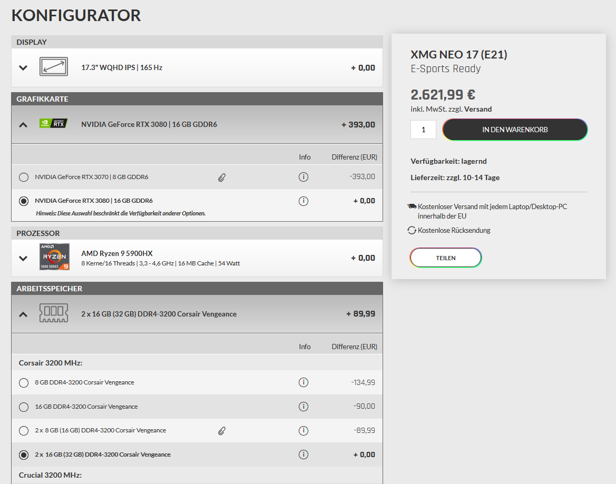This screenshot has width=616, height=484.
Task: Click the AMD Ryzen 9 5900HX title
Action: click(116, 253)
